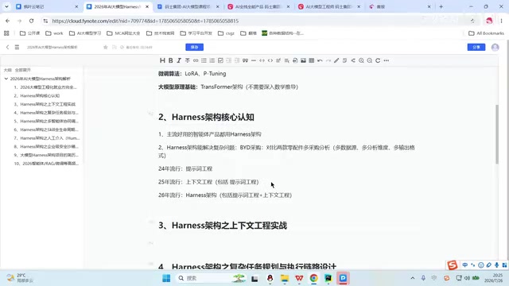This screenshot has width=509, height=286.
Task: Apply heading format with the H icon
Action: (x=162, y=60)
